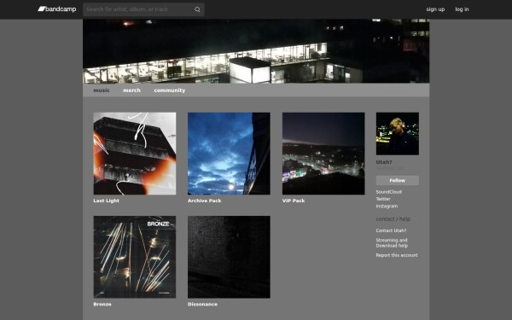Open the Bronze album cover
The image size is (512, 320).
click(135, 257)
